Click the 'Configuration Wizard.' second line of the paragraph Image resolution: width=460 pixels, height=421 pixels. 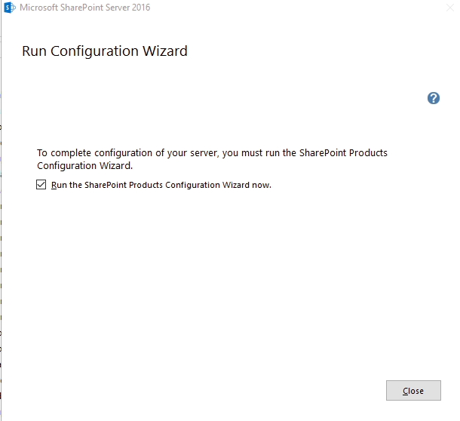84,166
